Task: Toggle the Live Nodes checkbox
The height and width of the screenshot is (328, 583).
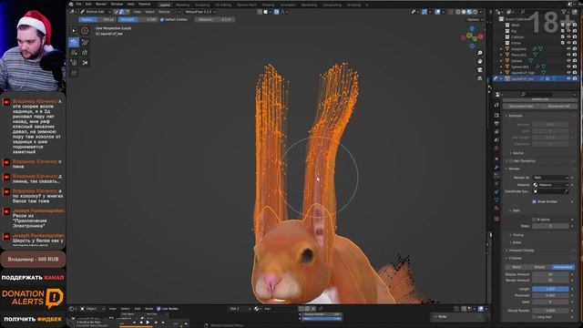Action: tap(159, 309)
